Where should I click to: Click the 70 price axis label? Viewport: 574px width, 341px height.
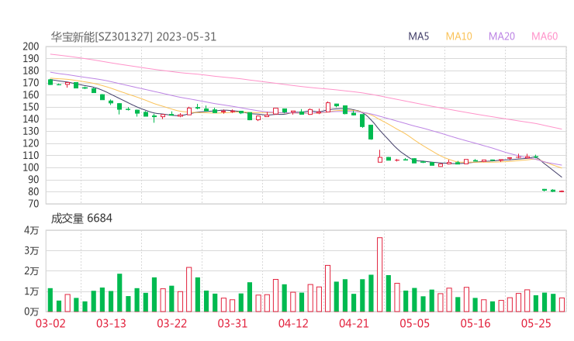[x=33, y=204]
